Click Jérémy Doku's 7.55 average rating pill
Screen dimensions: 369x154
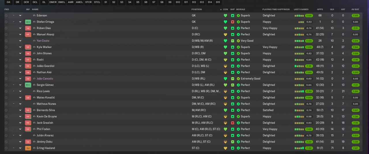click(355, 142)
